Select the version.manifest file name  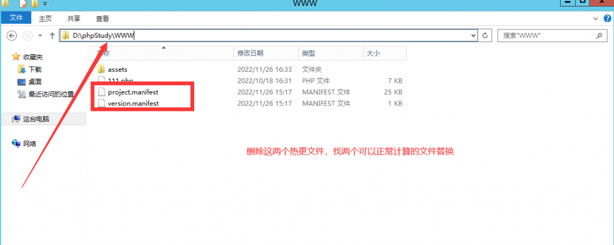point(133,103)
